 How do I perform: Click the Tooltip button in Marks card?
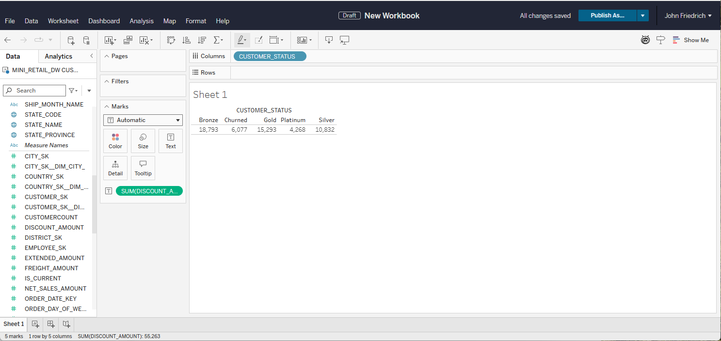pos(143,168)
